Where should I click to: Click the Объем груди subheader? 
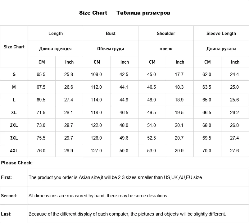[x=111, y=49]
